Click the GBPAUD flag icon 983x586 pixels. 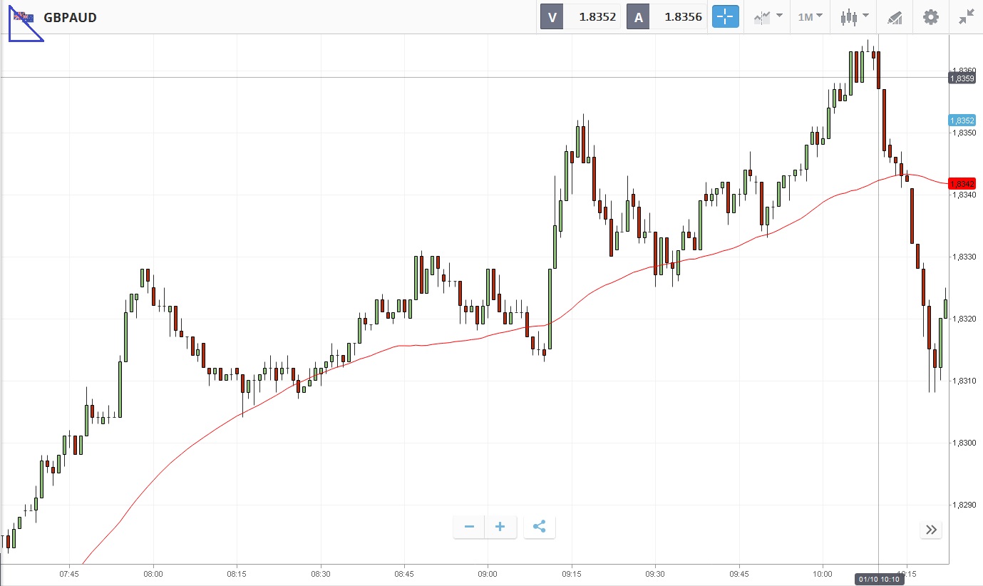tap(24, 16)
